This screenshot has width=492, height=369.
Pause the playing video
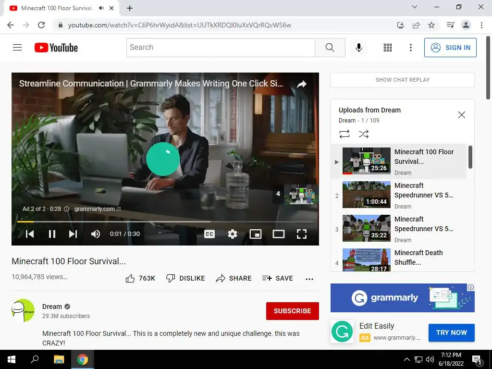(x=52, y=234)
